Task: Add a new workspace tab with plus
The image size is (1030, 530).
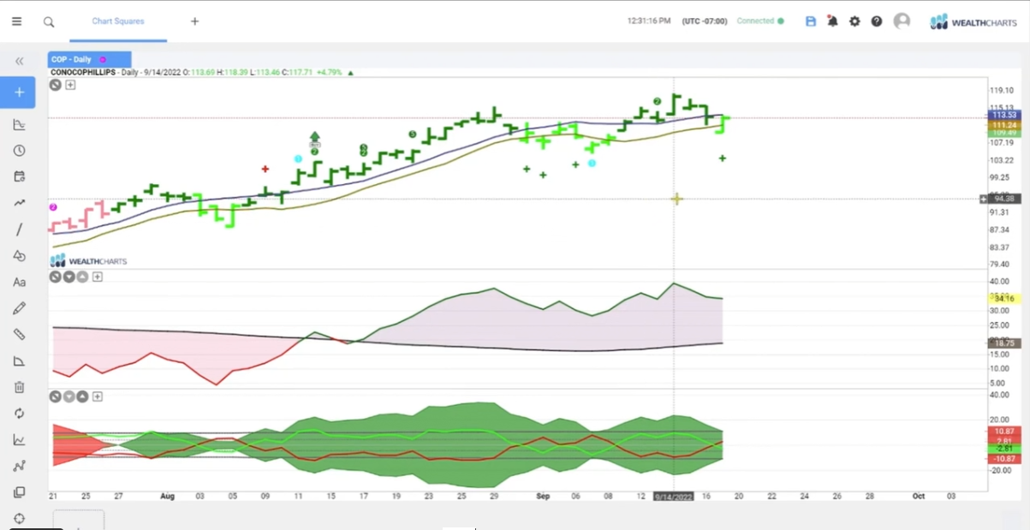Action: (x=194, y=21)
